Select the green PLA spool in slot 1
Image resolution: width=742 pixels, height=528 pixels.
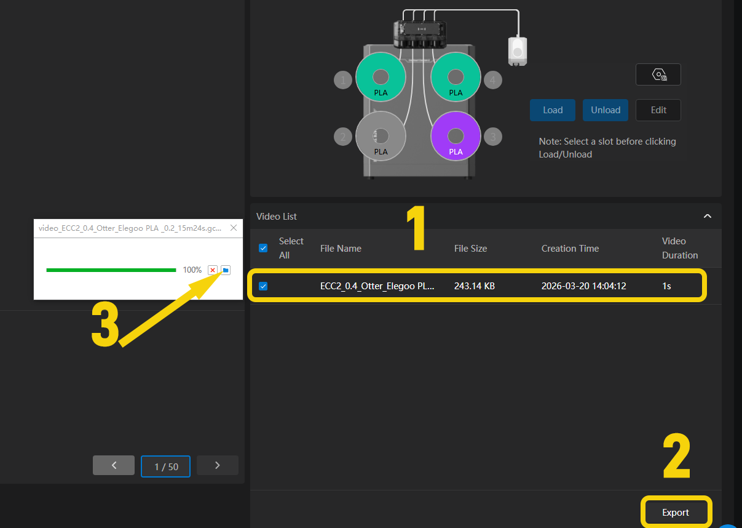point(381,76)
